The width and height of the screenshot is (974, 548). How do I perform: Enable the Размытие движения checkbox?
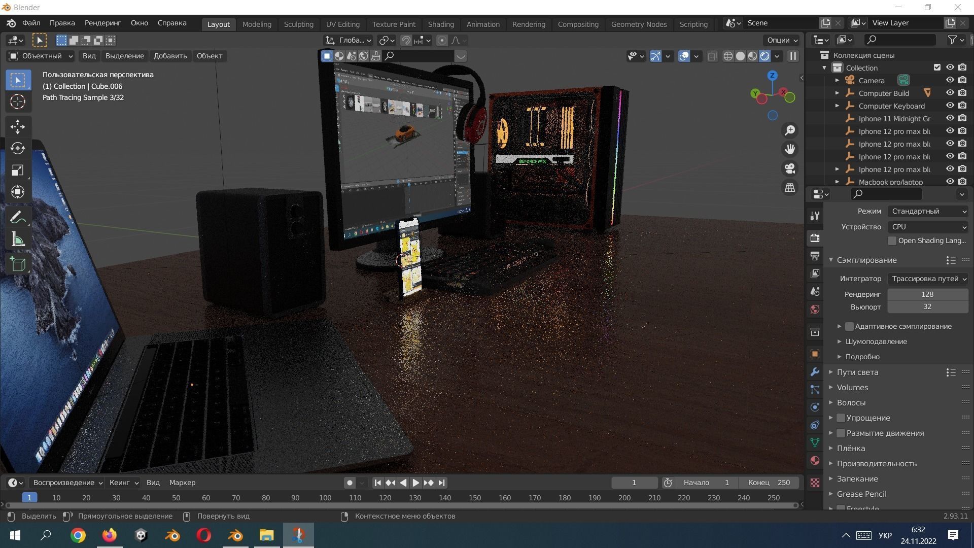point(841,433)
